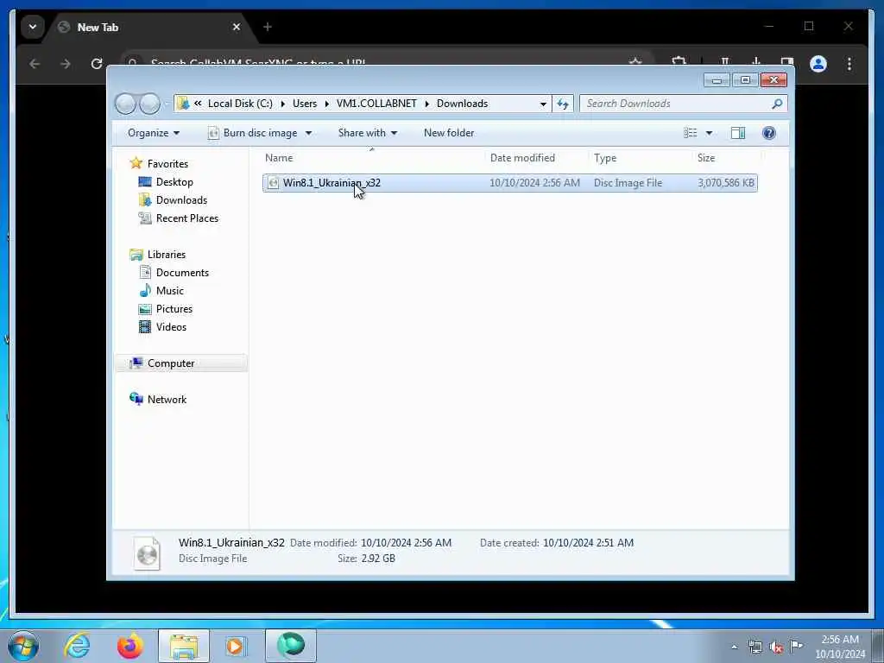884x663 pixels.
Task: Open the Music library
Action: click(170, 291)
